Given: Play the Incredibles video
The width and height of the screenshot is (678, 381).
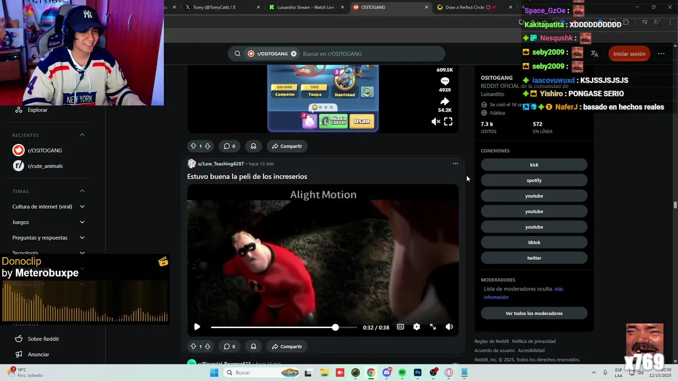Looking at the screenshot, I should coord(197,327).
